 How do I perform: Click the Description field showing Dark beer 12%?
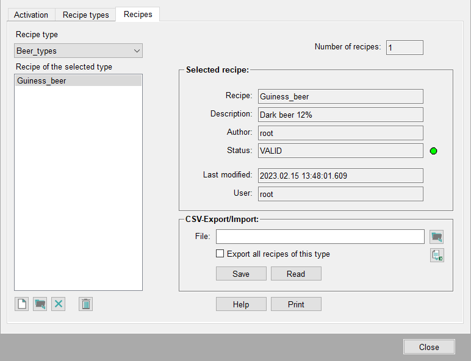(x=340, y=115)
